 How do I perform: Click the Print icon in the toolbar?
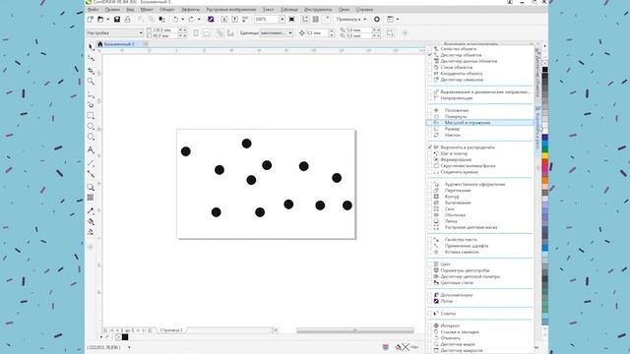point(127,20)
